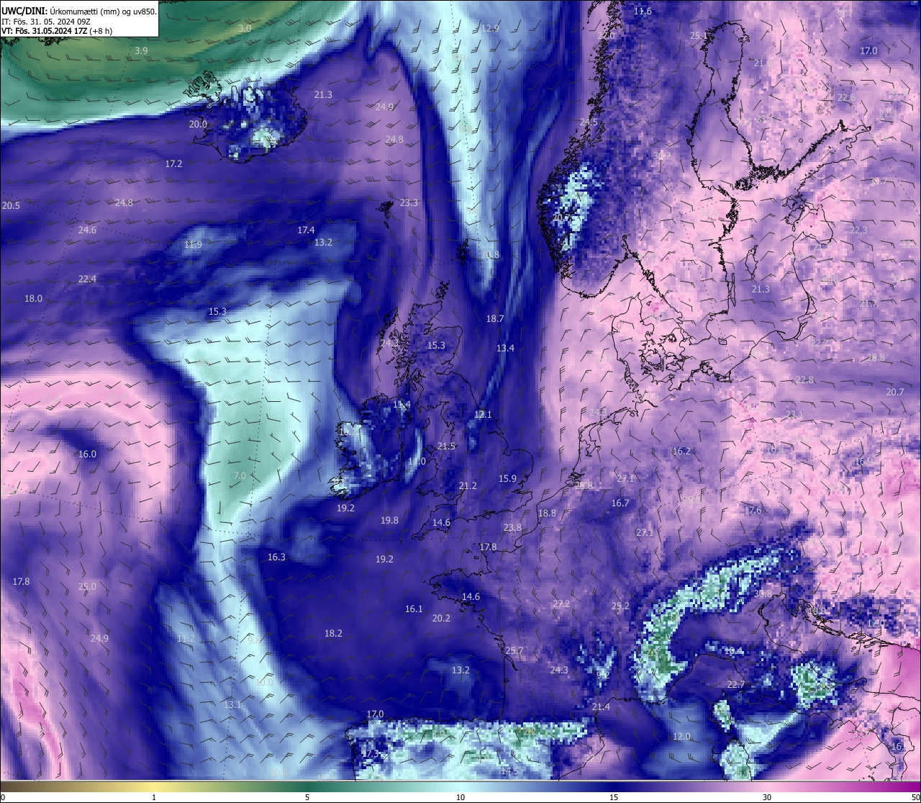The width and height of the screenshot is (921, 803).
Task: Click the 22.7 value label
Action: pyautogui.click(x=735, y=684)
